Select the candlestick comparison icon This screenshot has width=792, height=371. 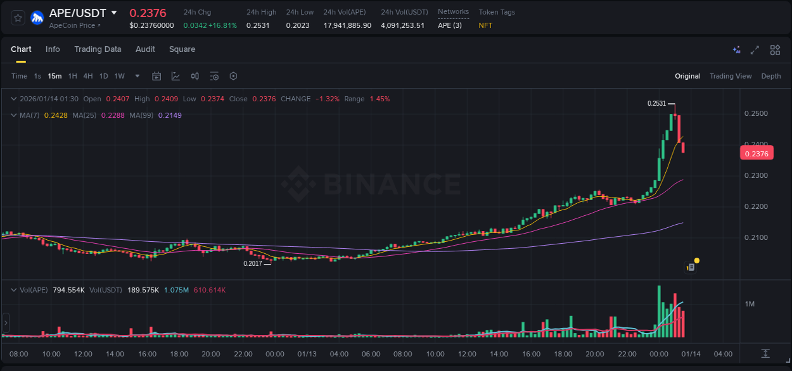195,76
